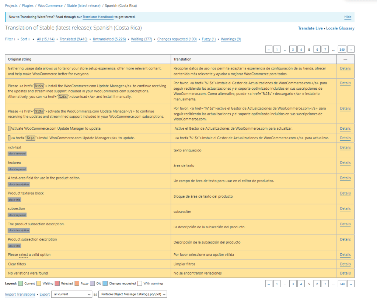Open WooCommerce breadcrumb link
The image size is (377, 304).
click(50, 6)
